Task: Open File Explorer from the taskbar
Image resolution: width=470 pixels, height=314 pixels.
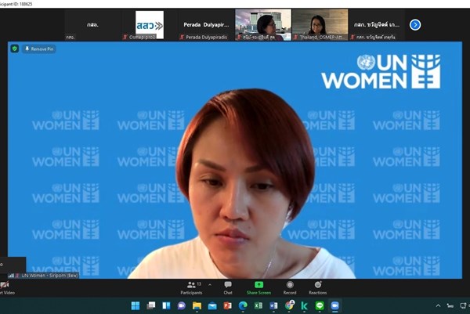Action: pos(197,305)
